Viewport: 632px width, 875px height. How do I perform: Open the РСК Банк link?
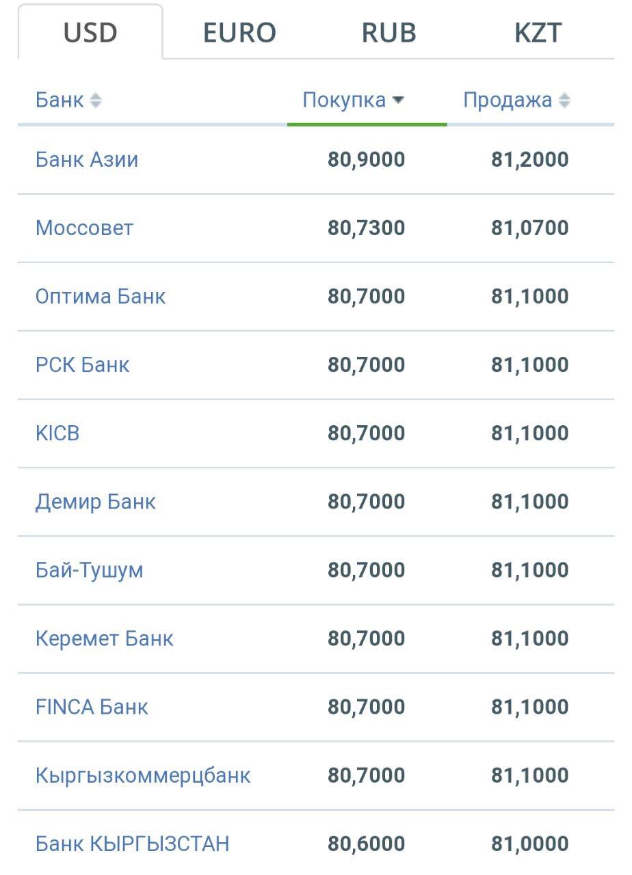click(82, 364)
